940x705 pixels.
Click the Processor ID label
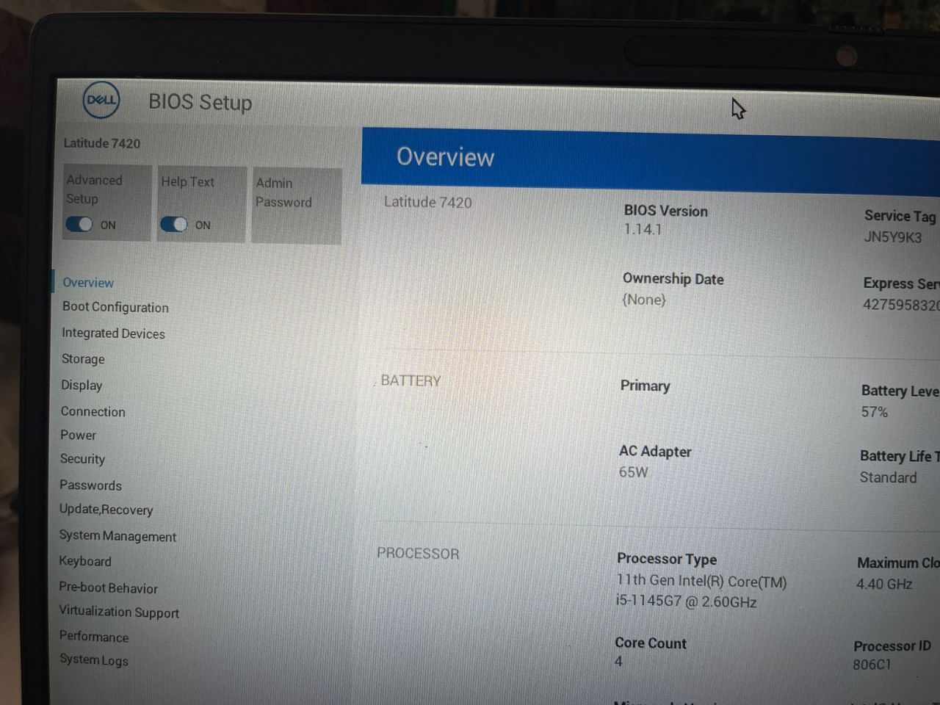click(x=892, y=646)
